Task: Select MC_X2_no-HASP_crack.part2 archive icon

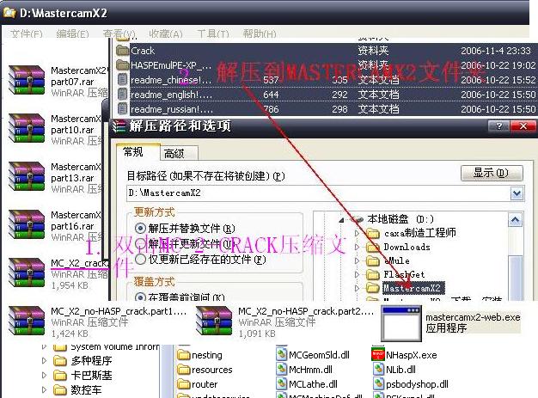Action: click(214, 321)
